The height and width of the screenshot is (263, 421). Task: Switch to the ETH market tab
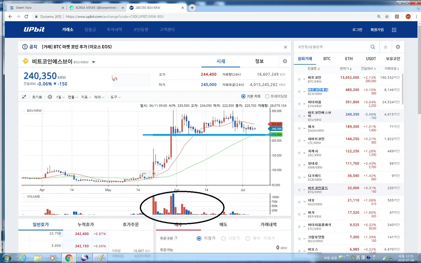point(349,59)
